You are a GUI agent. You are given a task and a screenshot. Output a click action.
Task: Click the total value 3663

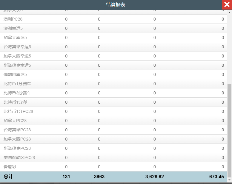point(99,177)
